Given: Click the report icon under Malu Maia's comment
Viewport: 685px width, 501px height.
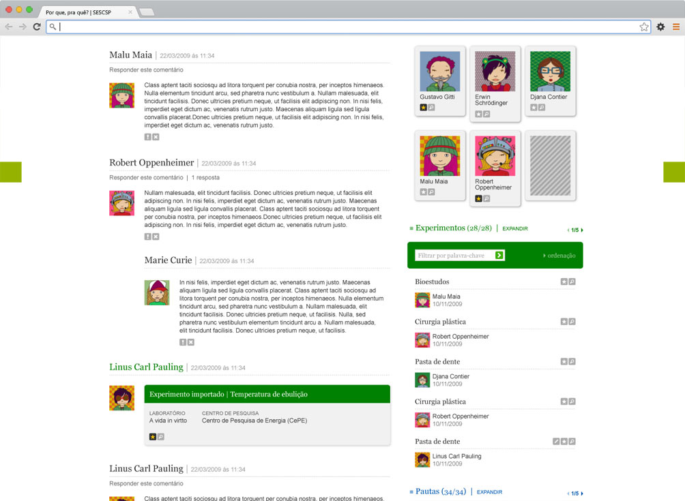Looking at the screenshot, I should (x=148, y=137).
